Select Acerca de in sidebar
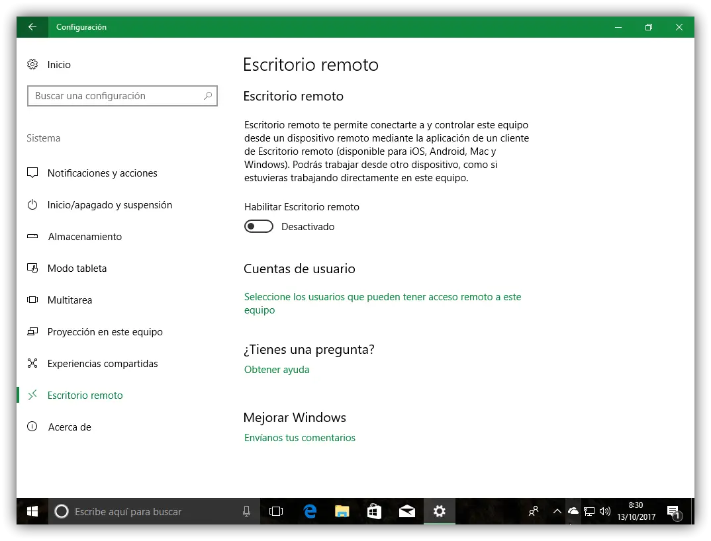Screen dimensions: 711x541 pos(70,427)
